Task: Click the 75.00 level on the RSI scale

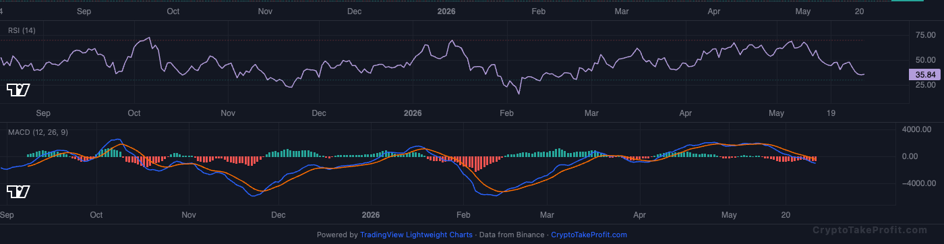Action: coord(925,34)
